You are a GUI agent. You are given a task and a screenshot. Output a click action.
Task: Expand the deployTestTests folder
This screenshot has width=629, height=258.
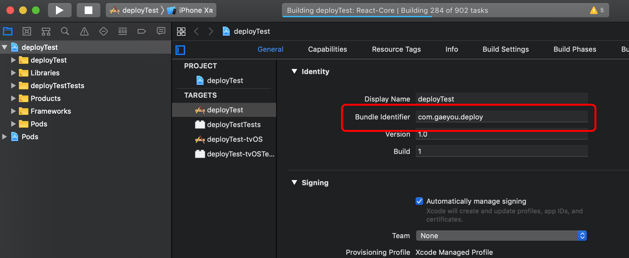coord(13,86)
